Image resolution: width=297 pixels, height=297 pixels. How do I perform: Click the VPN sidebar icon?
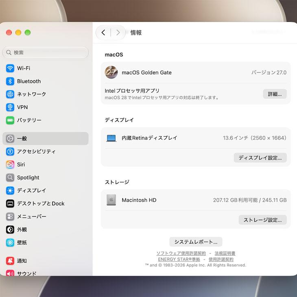pyautogui.click(x=10, y=107)
